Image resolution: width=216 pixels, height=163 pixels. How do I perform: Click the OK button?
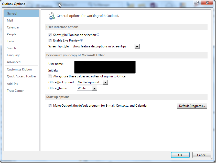[x=180, y=155]
